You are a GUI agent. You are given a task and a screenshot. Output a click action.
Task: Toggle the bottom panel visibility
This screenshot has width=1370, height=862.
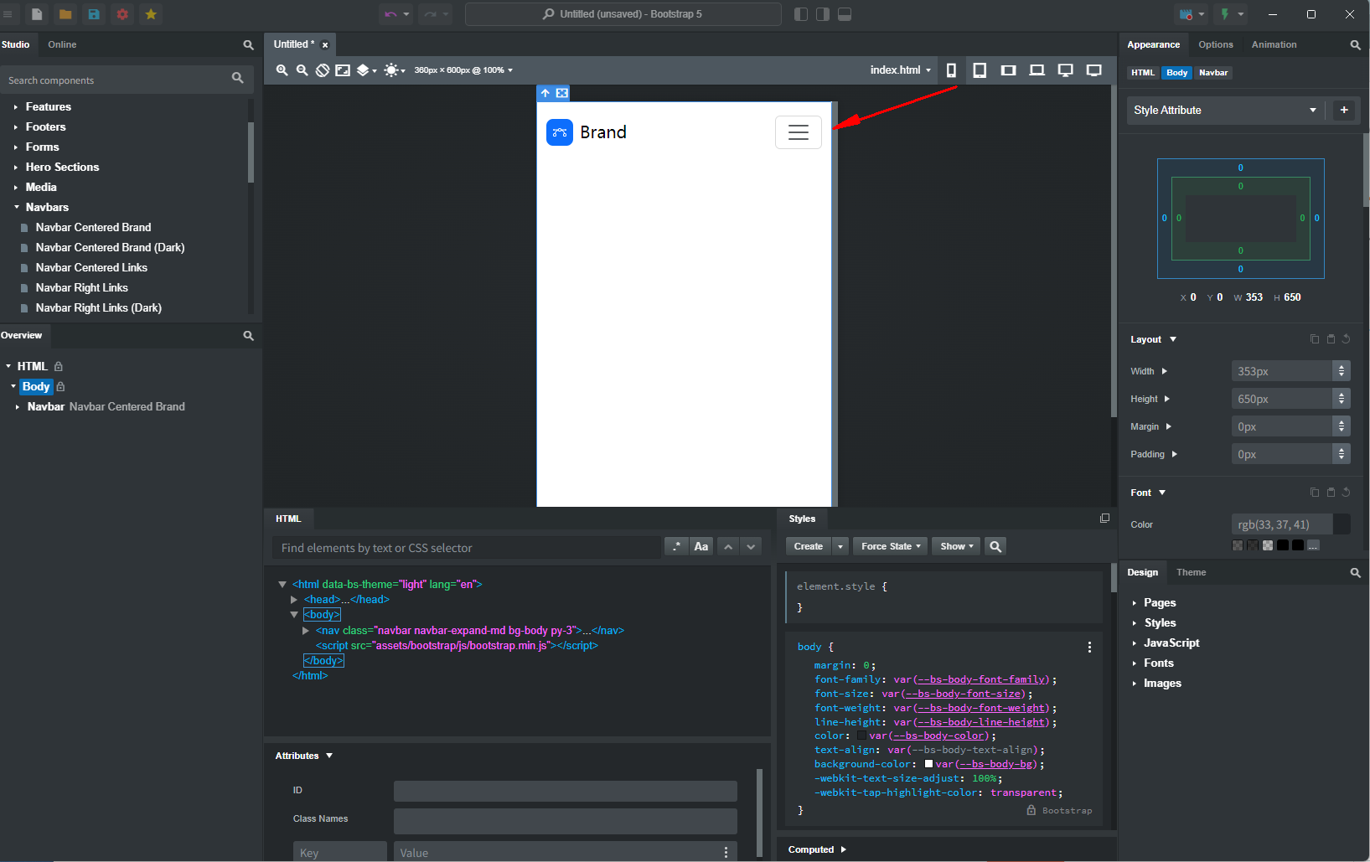pyautogui.click(x=845, y=14)
